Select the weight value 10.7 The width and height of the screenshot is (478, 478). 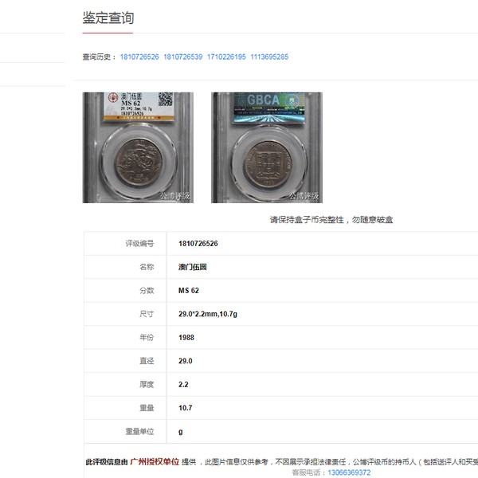point(186,408)
